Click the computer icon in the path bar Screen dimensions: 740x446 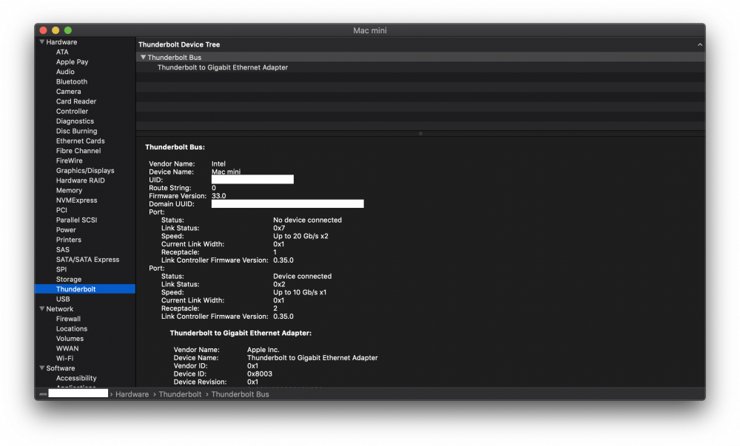(x=43, y=394)
